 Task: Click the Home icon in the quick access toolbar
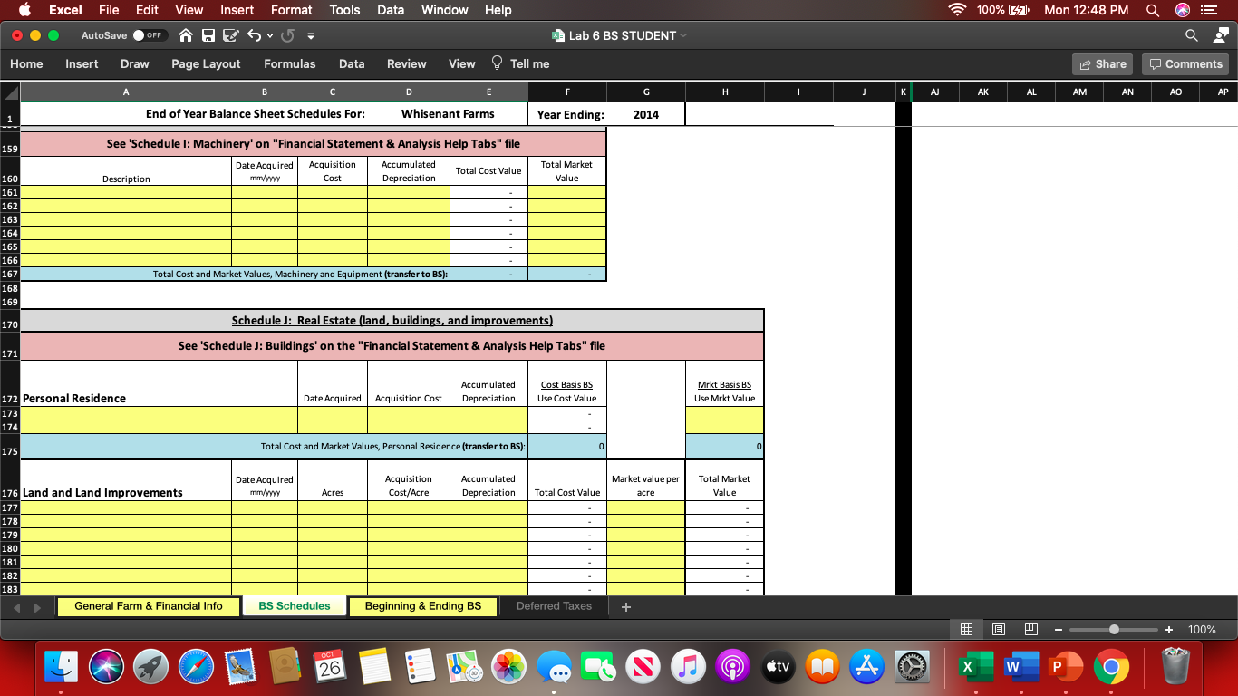[186, 34]
